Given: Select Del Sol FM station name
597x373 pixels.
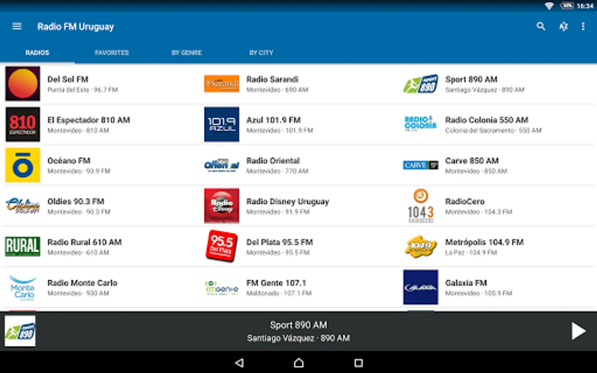Looking at the screenshot, I should pos(68,79).
